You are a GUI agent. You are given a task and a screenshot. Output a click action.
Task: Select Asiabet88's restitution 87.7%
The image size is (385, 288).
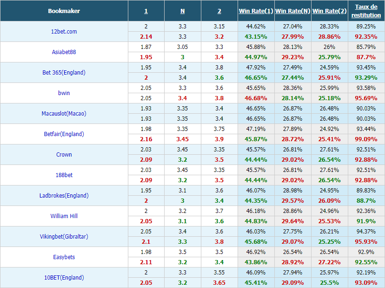(x=366, y=57)
